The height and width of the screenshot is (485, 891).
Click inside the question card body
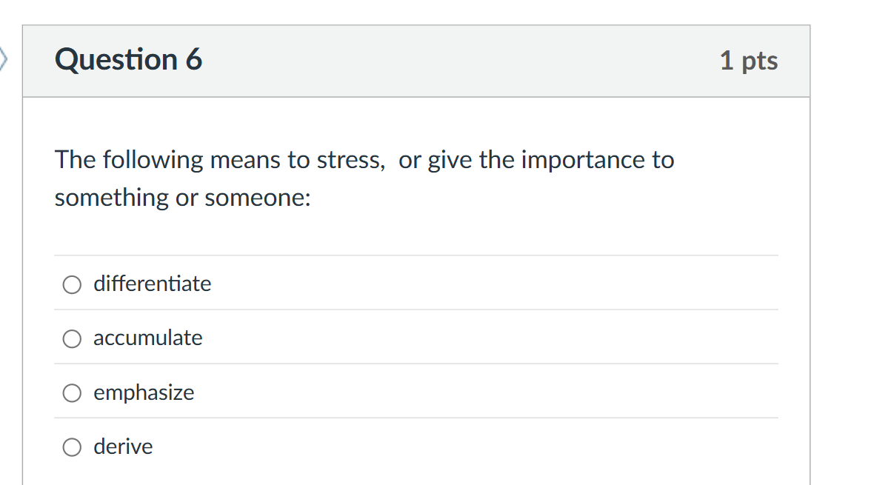pos(416,222)
